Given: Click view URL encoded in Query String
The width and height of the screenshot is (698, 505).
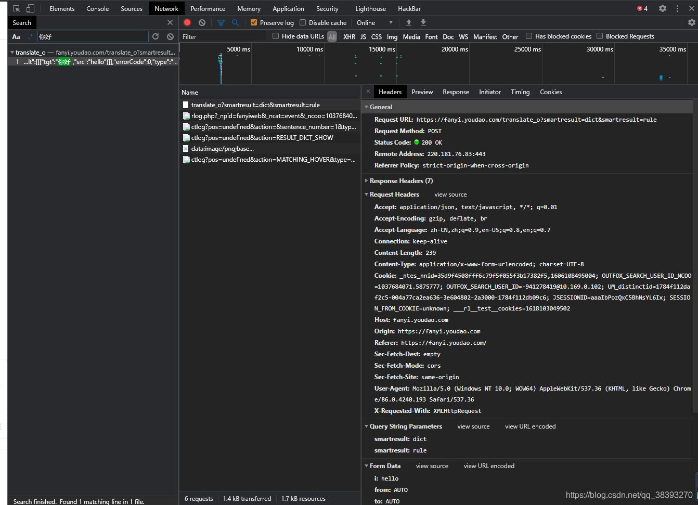Looking at the screenshot, I should (x=530, y=426).
